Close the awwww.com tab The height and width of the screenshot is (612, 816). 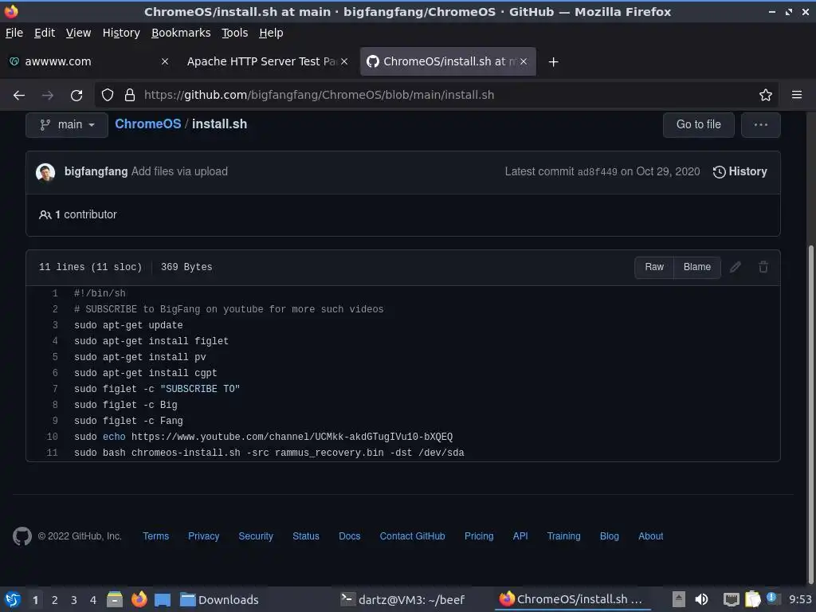click(x=164, y=61)
